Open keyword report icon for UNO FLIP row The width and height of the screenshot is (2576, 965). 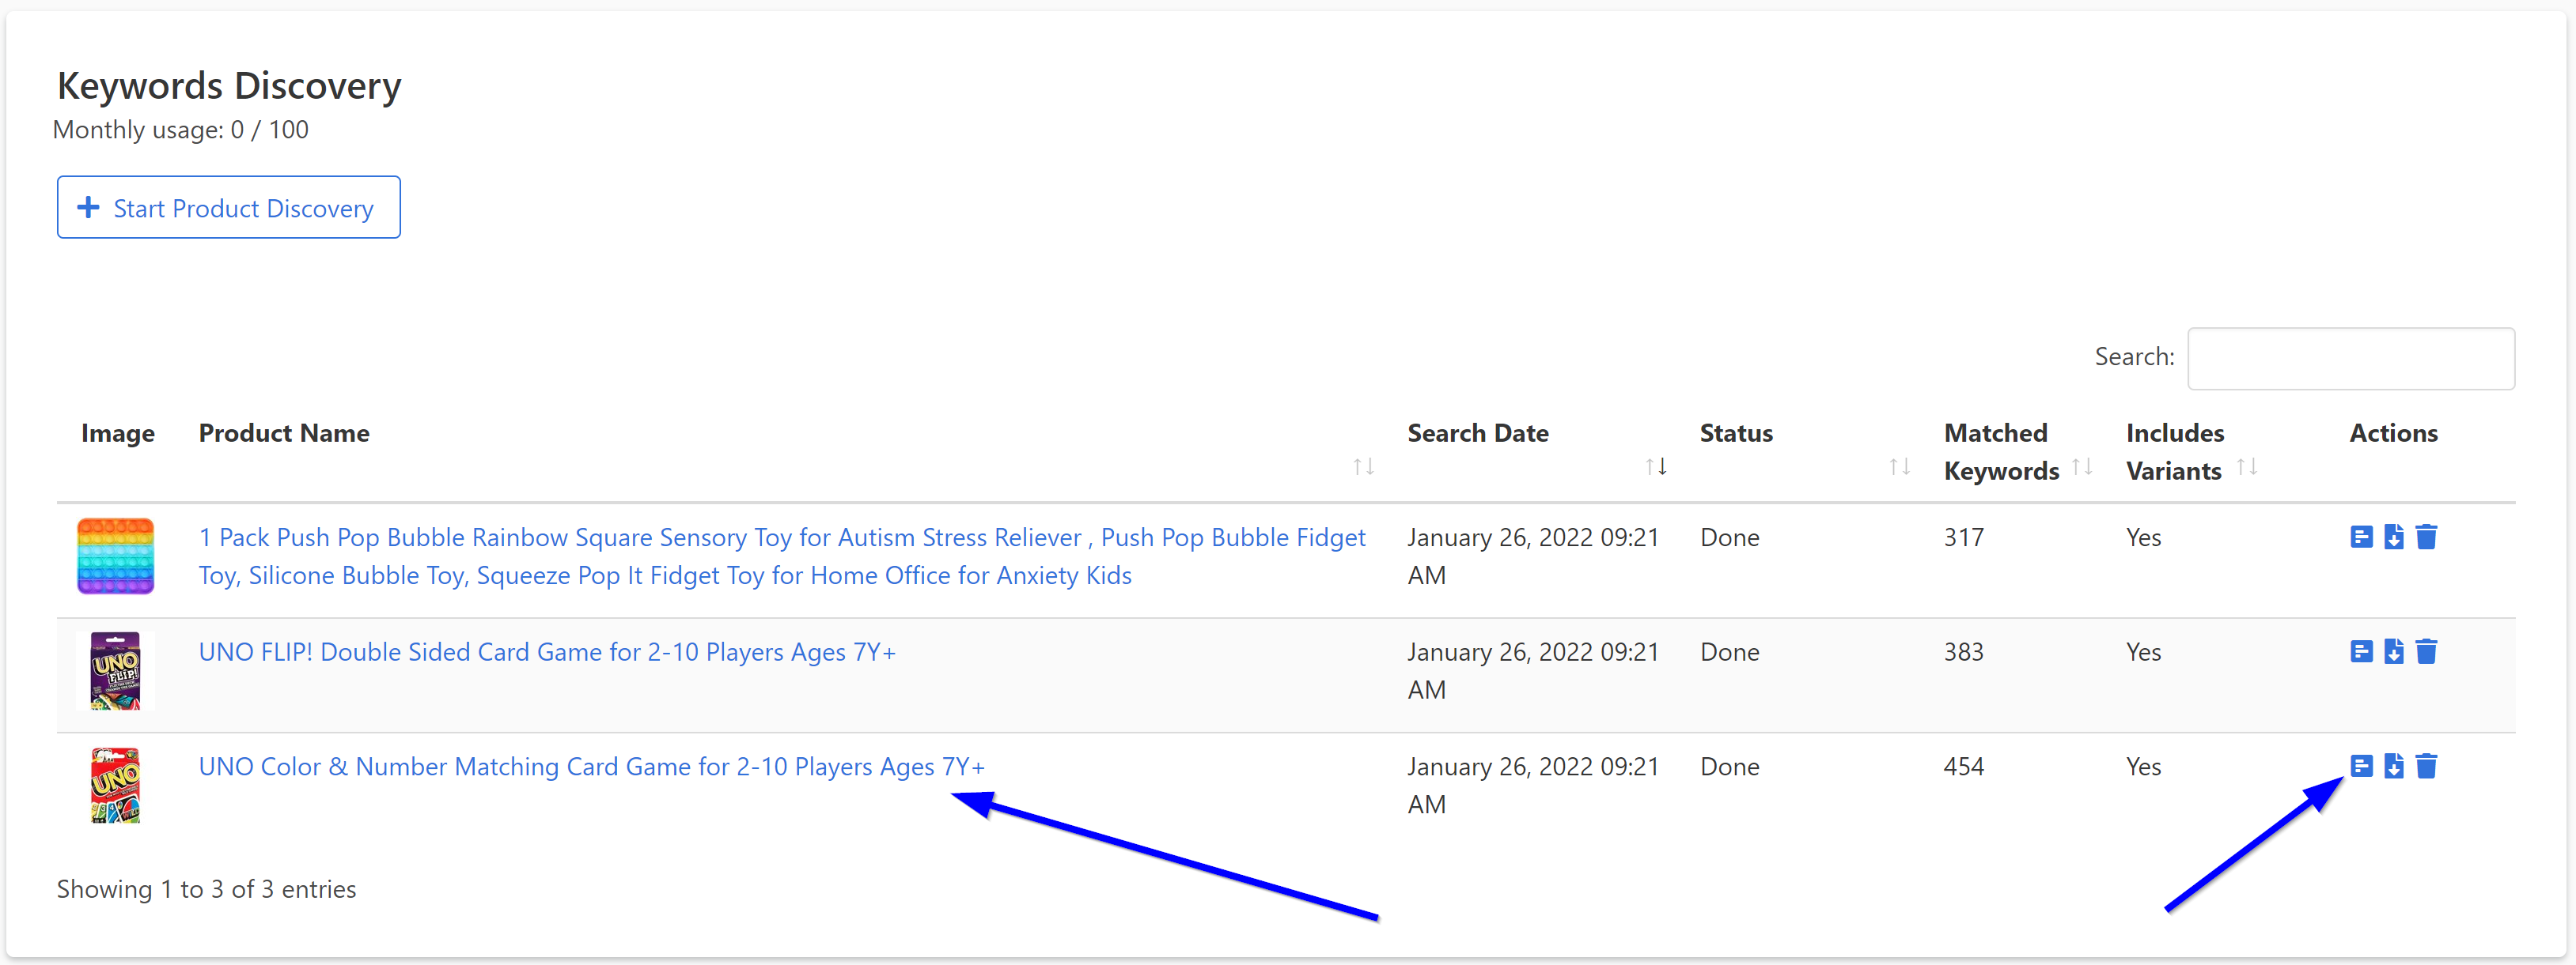pos(2361,652)
